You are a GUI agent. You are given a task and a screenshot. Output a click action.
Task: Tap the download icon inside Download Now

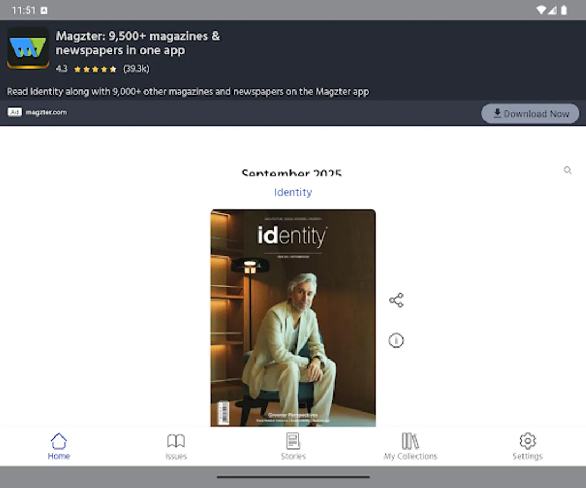497,113
